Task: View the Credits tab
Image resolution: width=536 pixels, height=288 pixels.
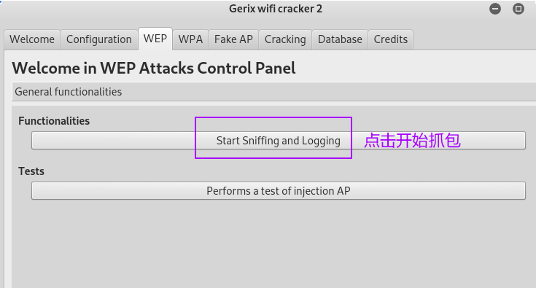Action: (x=391, y=39)
